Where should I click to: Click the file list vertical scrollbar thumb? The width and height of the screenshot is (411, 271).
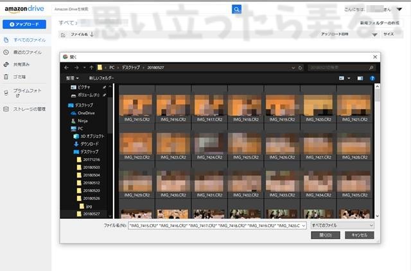pyautogui.click(x=377, y=95)
